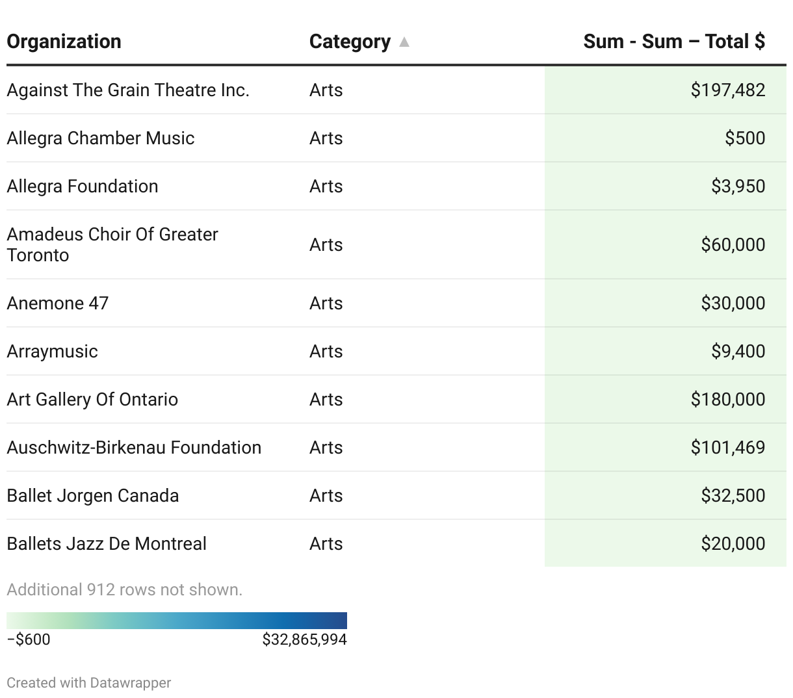Click the $197,482 total cell
This screenshot has width=793, height=698.
[727, 90]
